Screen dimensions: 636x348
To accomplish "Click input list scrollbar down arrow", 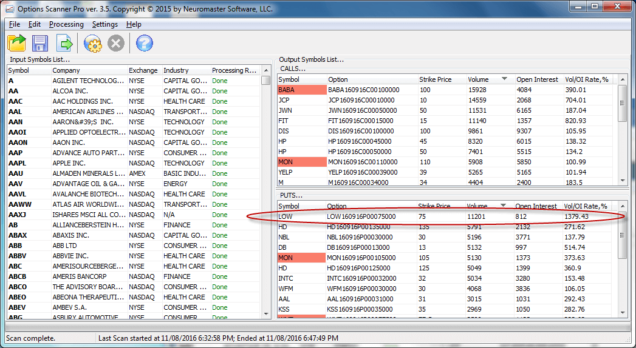I will (x=265, y=313).
